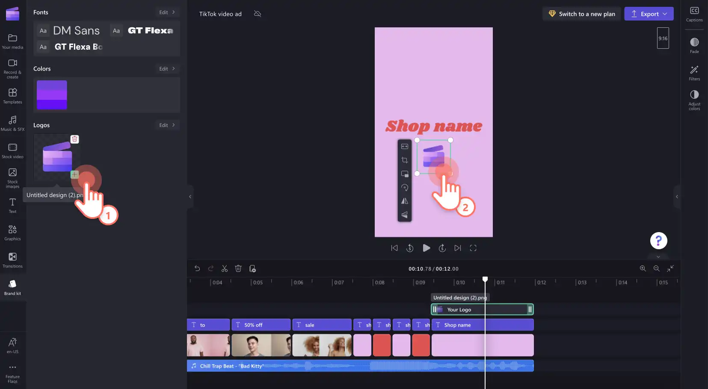Select the DM Sans brand font
The width and height of the screenshot is (708, 389).
click(69, 31)
